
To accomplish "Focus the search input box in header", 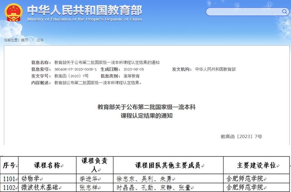I will [244, 12].
